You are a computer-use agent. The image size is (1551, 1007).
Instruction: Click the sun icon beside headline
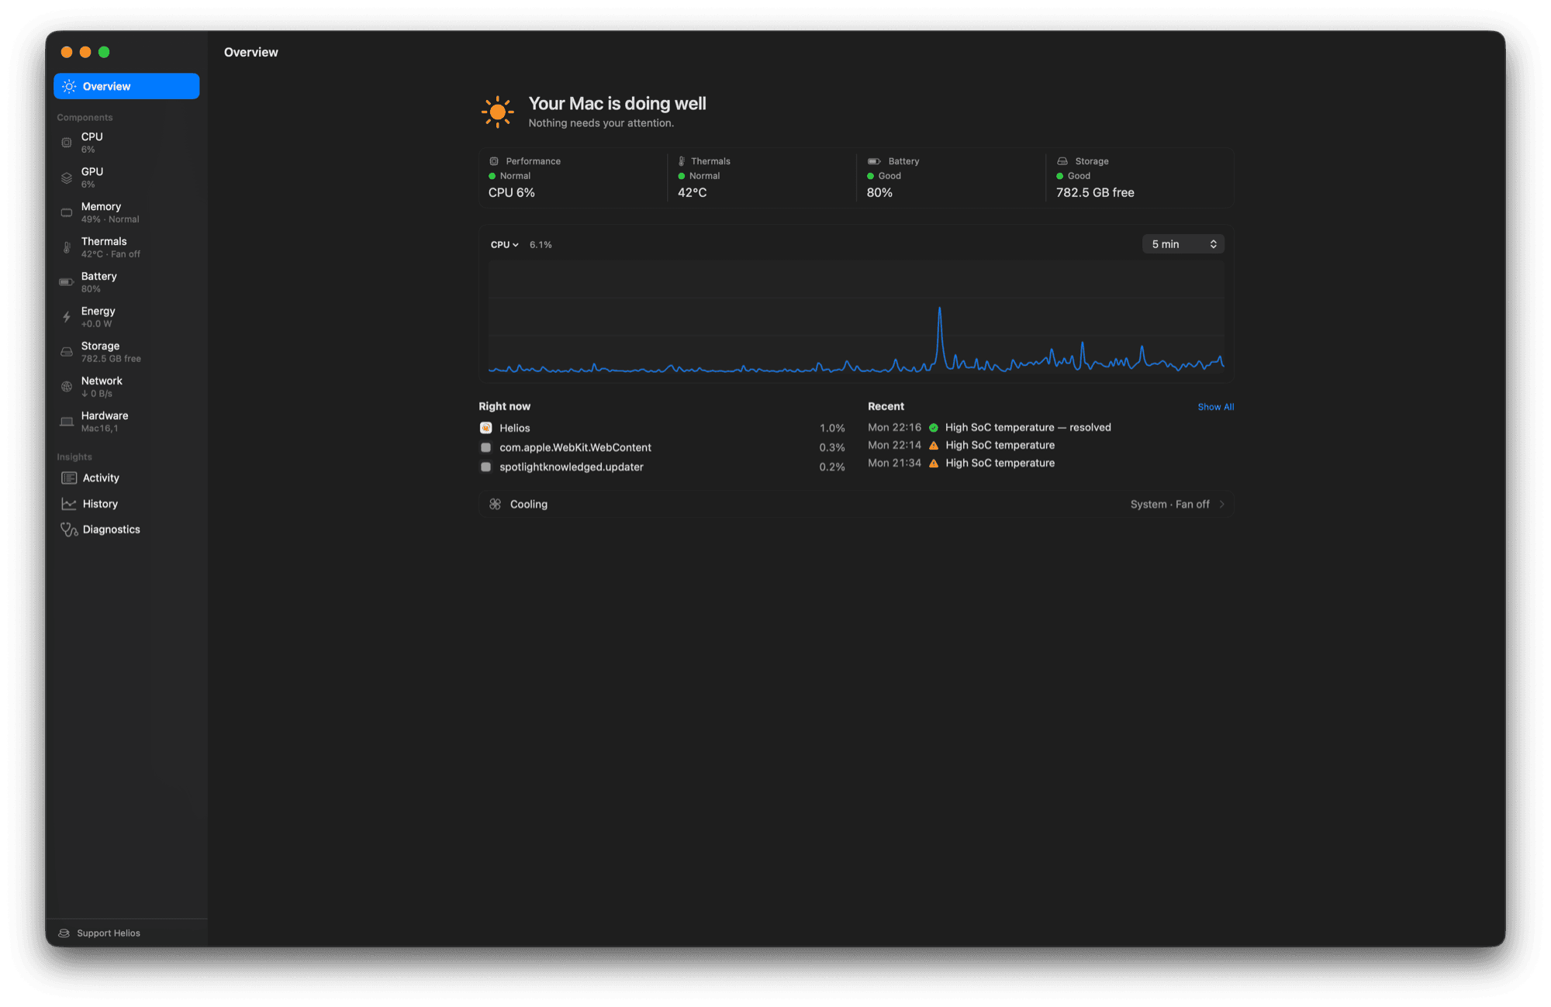pyautogui.click(x=497, y=112)
